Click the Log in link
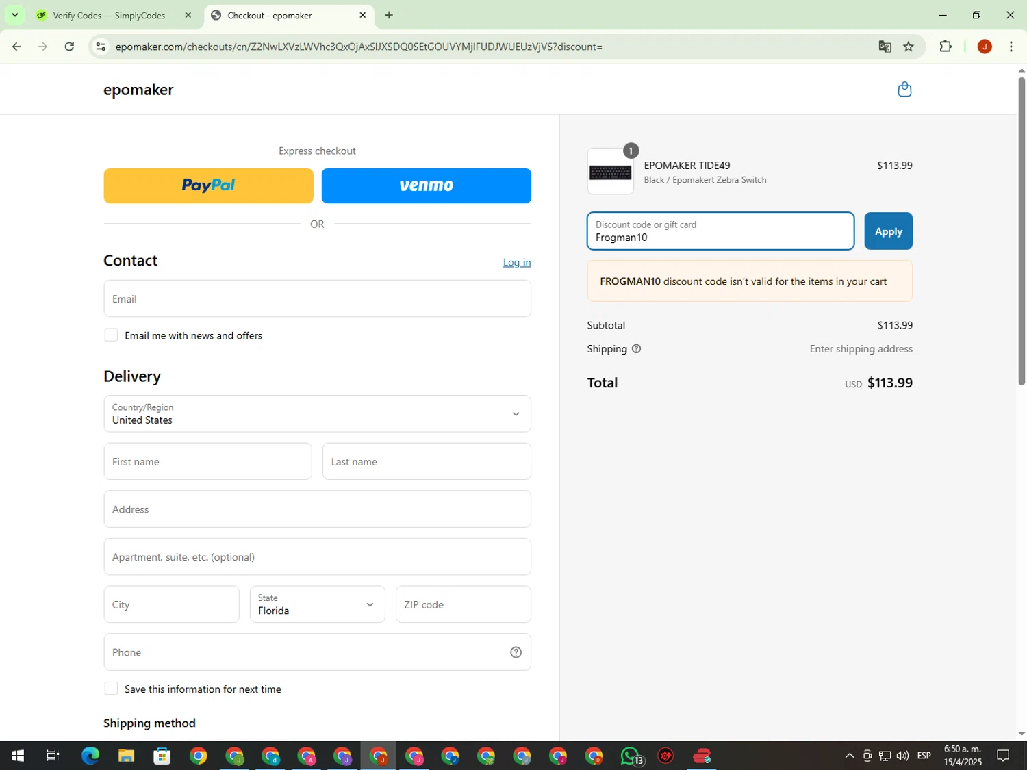 [x=517, y=262]
